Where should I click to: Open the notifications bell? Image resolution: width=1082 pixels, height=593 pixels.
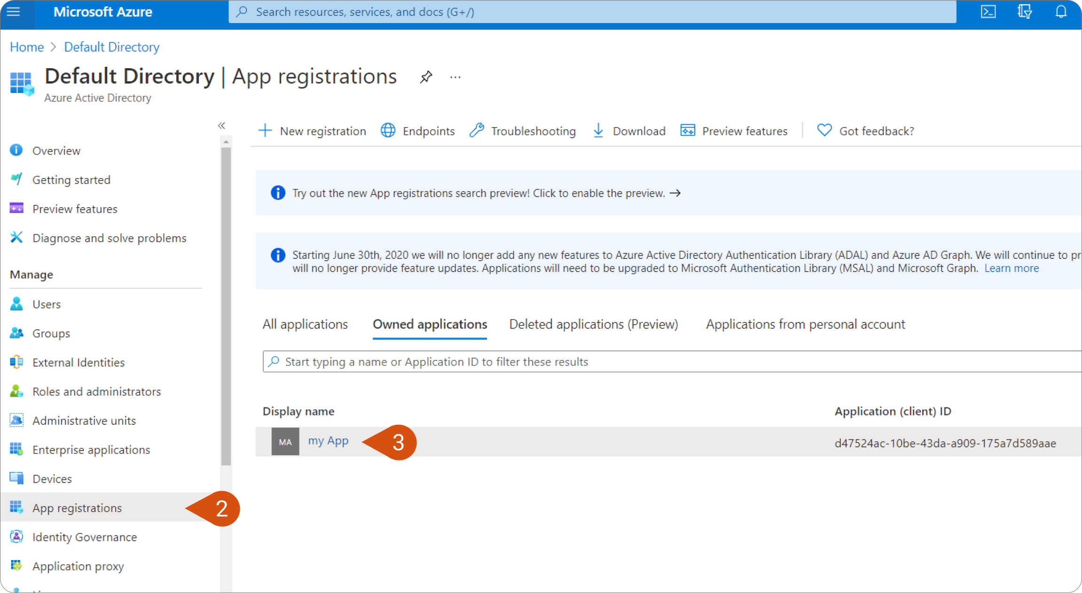pos(1061,11)
